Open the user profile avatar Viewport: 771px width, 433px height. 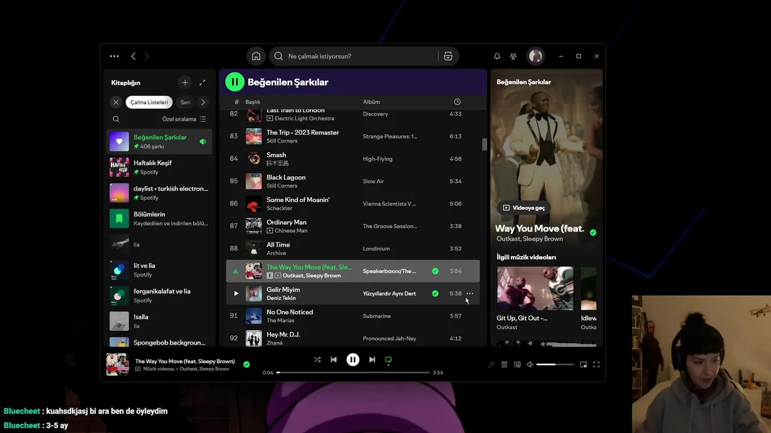(x=535, y=56)
